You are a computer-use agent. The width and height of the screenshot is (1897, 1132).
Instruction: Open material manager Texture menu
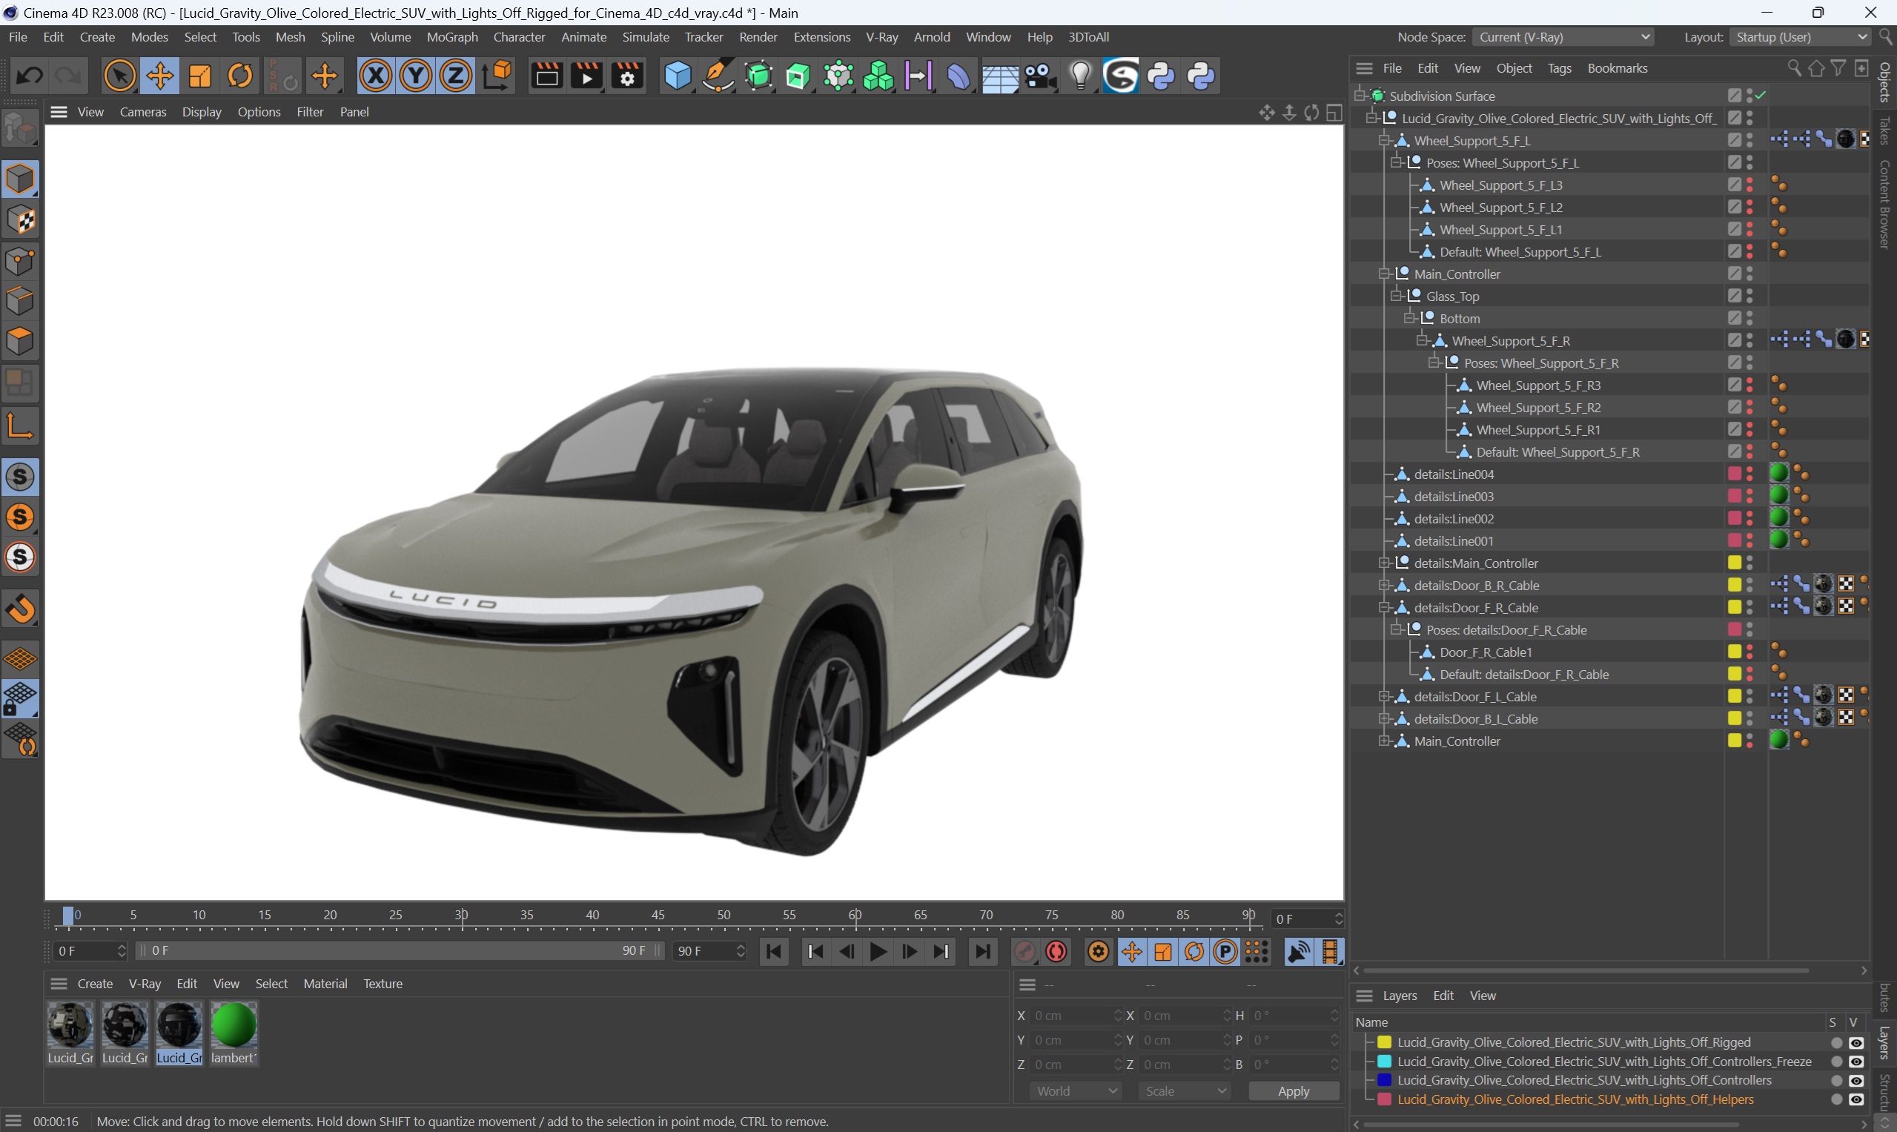pyautogui.click(x=383, y=983)
